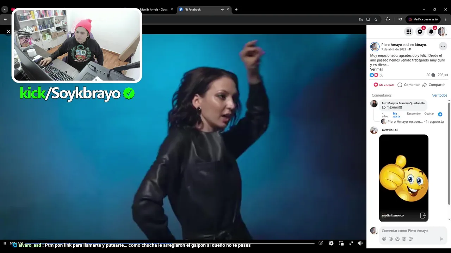Open post options three-dot menu
The height and width of the screenshot is (253, 451).
coord(443,46)
